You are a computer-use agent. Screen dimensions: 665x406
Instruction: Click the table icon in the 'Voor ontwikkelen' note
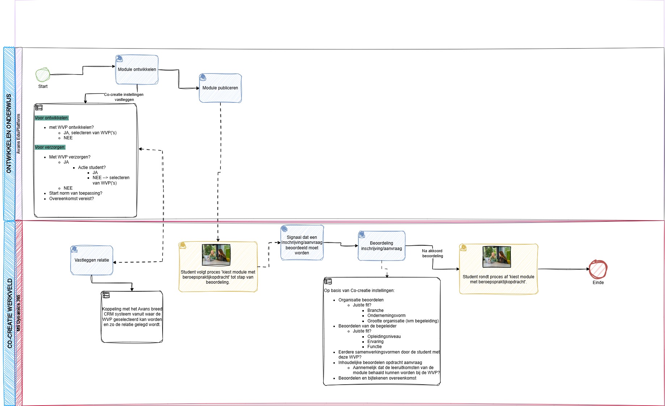point(39,107)
